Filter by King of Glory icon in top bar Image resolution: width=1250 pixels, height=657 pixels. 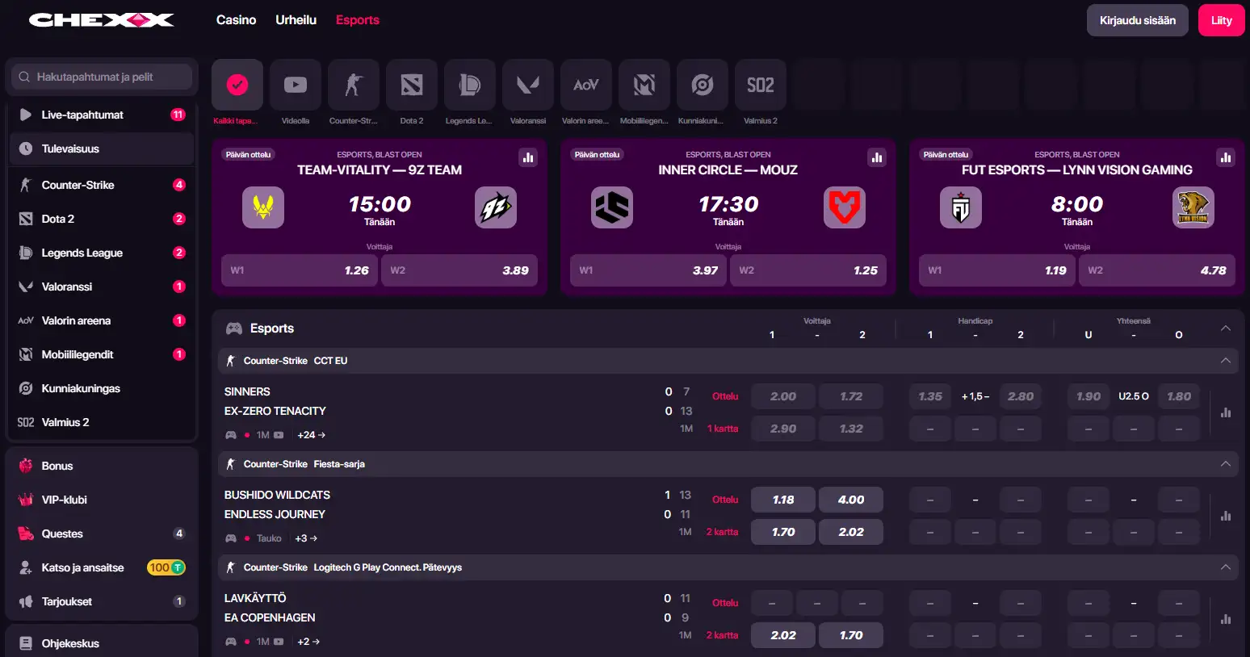[703, 85]
